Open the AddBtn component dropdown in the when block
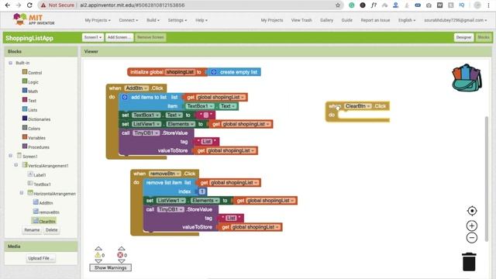Image resolution: width=496 pixels, height=279 pixels. click(x=136, y=88)
